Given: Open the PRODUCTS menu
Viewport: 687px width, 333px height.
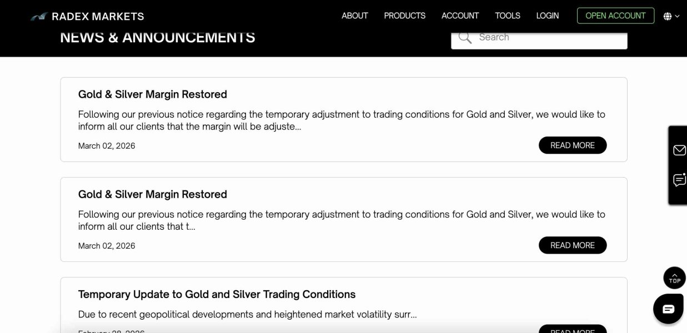Looking at the screenshot, I should pos(405,16).
